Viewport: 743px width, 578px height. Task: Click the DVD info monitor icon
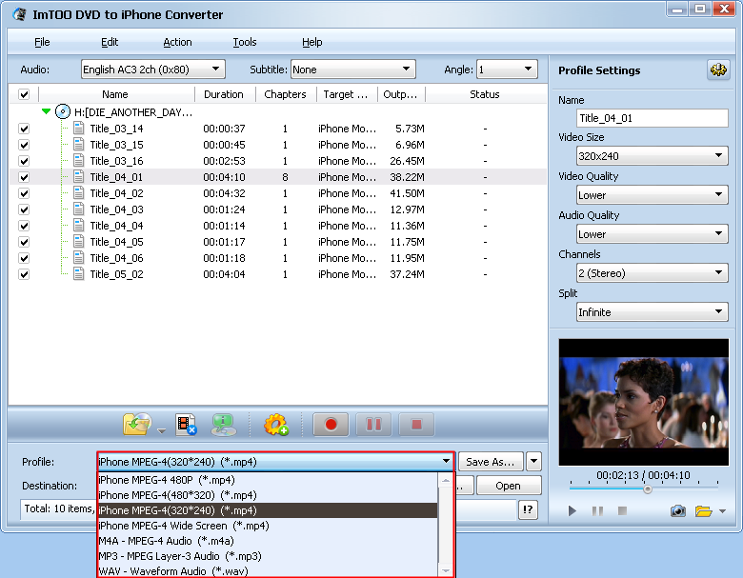click(x=223, y=425)
